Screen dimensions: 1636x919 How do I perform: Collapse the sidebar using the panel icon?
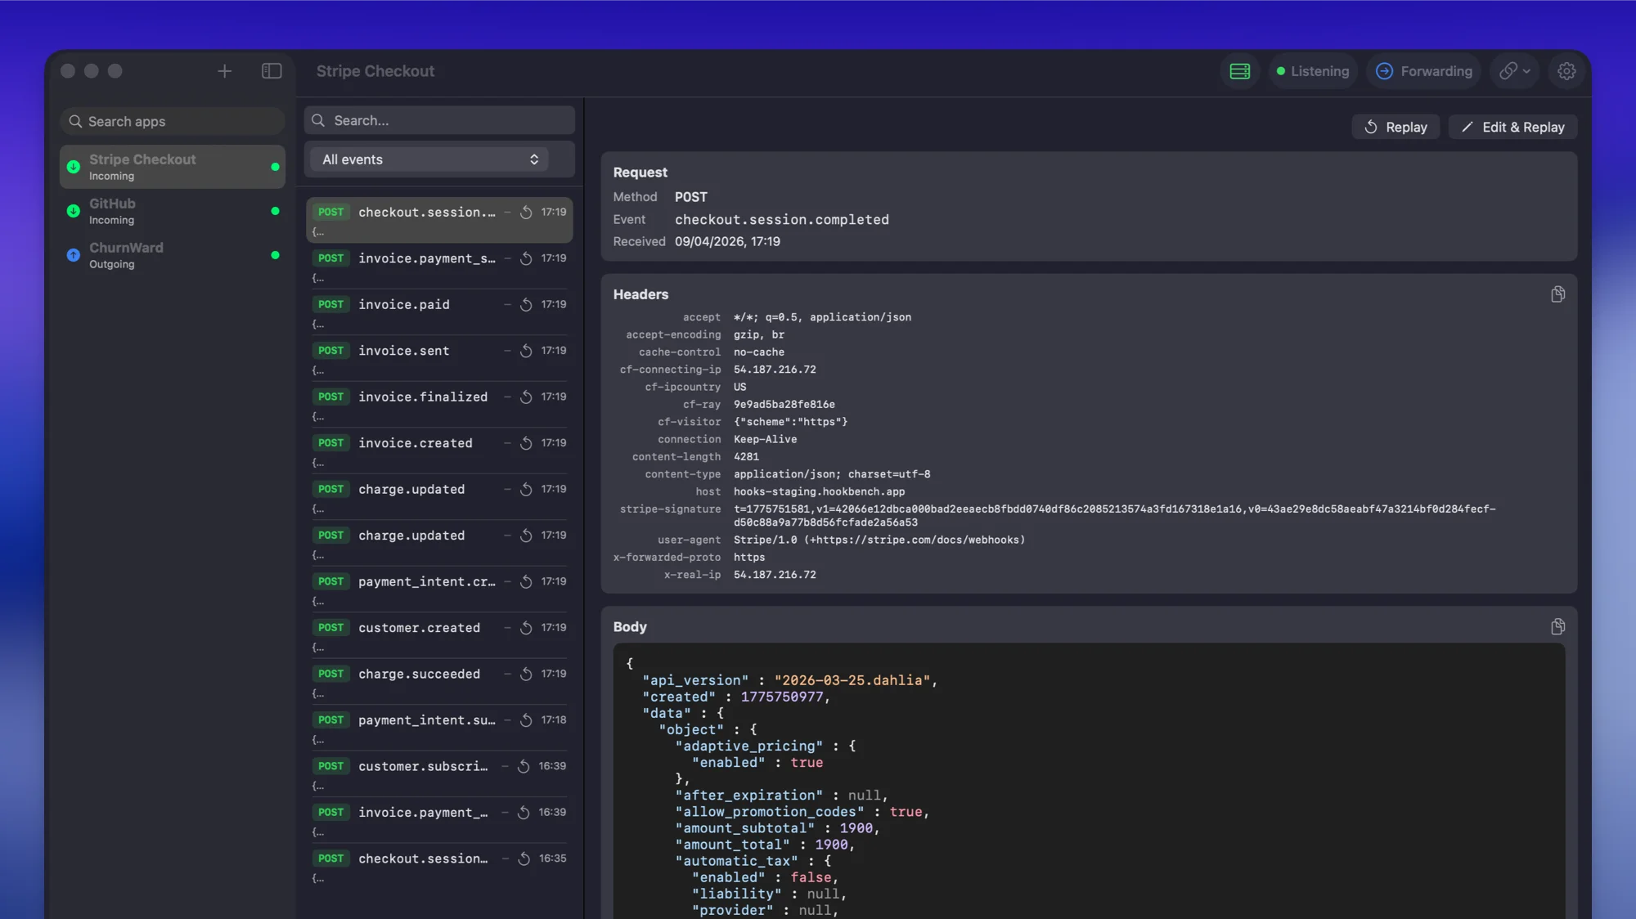271,71
